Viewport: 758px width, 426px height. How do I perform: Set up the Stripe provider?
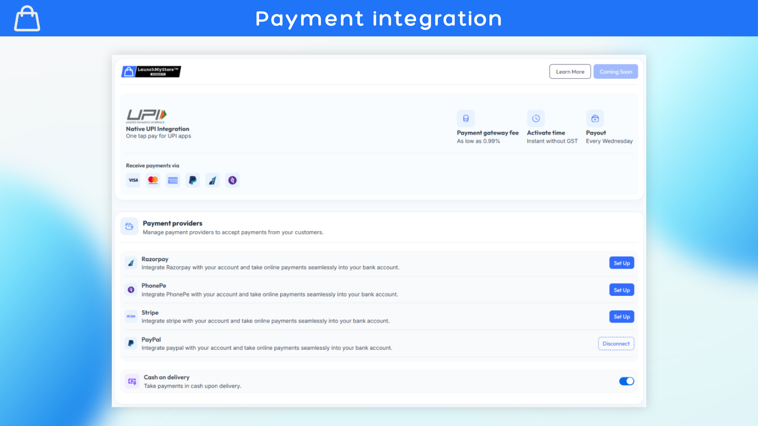coord(621,317)
